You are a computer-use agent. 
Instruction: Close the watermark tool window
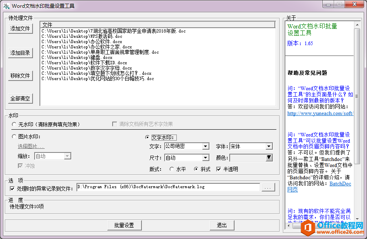coord(354,4)
